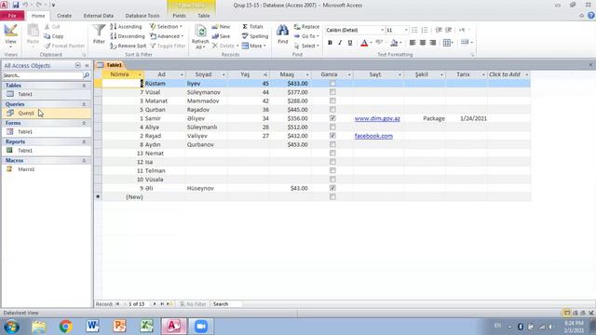596x335 pixels.
Task: Open font size dropdown
Action: point(406,30)
